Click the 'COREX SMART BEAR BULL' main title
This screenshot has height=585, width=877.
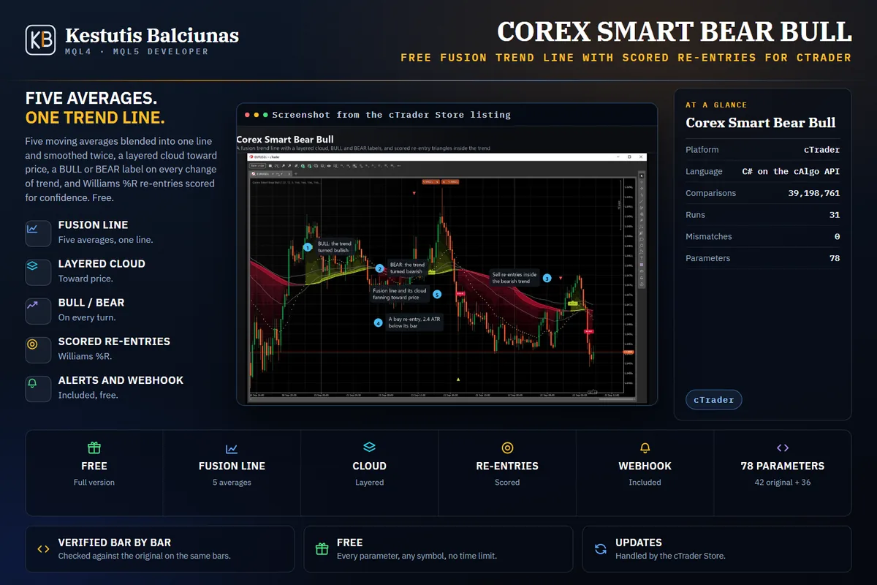click(675, 31)
